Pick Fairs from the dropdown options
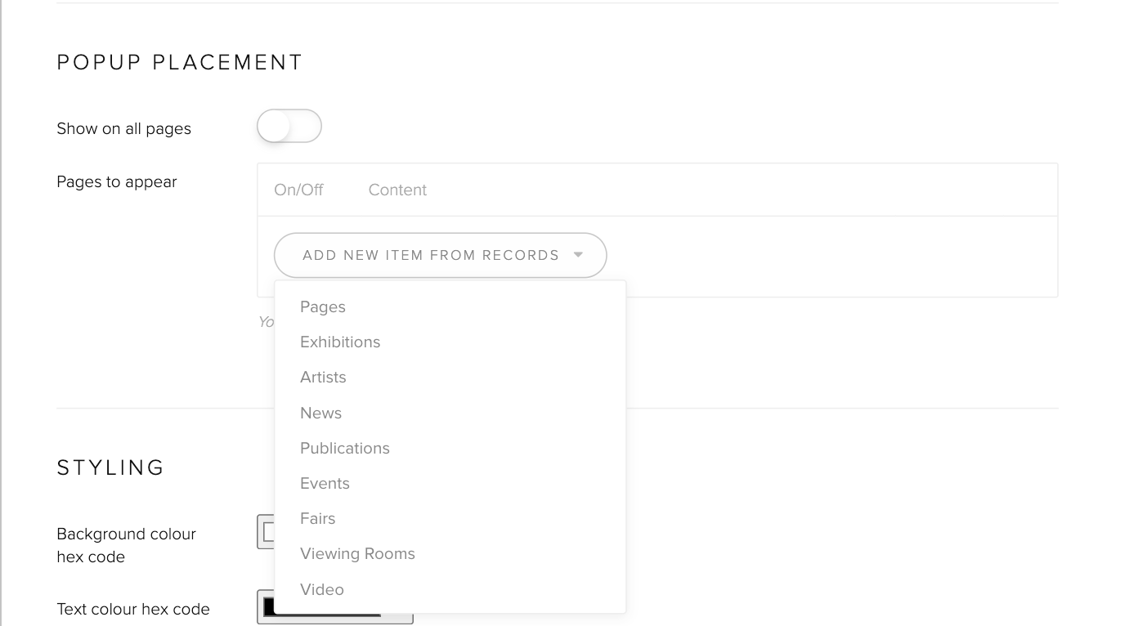Image resolution: width=1125 pixels, height=626 pixels. pyautogui.click(x=317, y=519)
